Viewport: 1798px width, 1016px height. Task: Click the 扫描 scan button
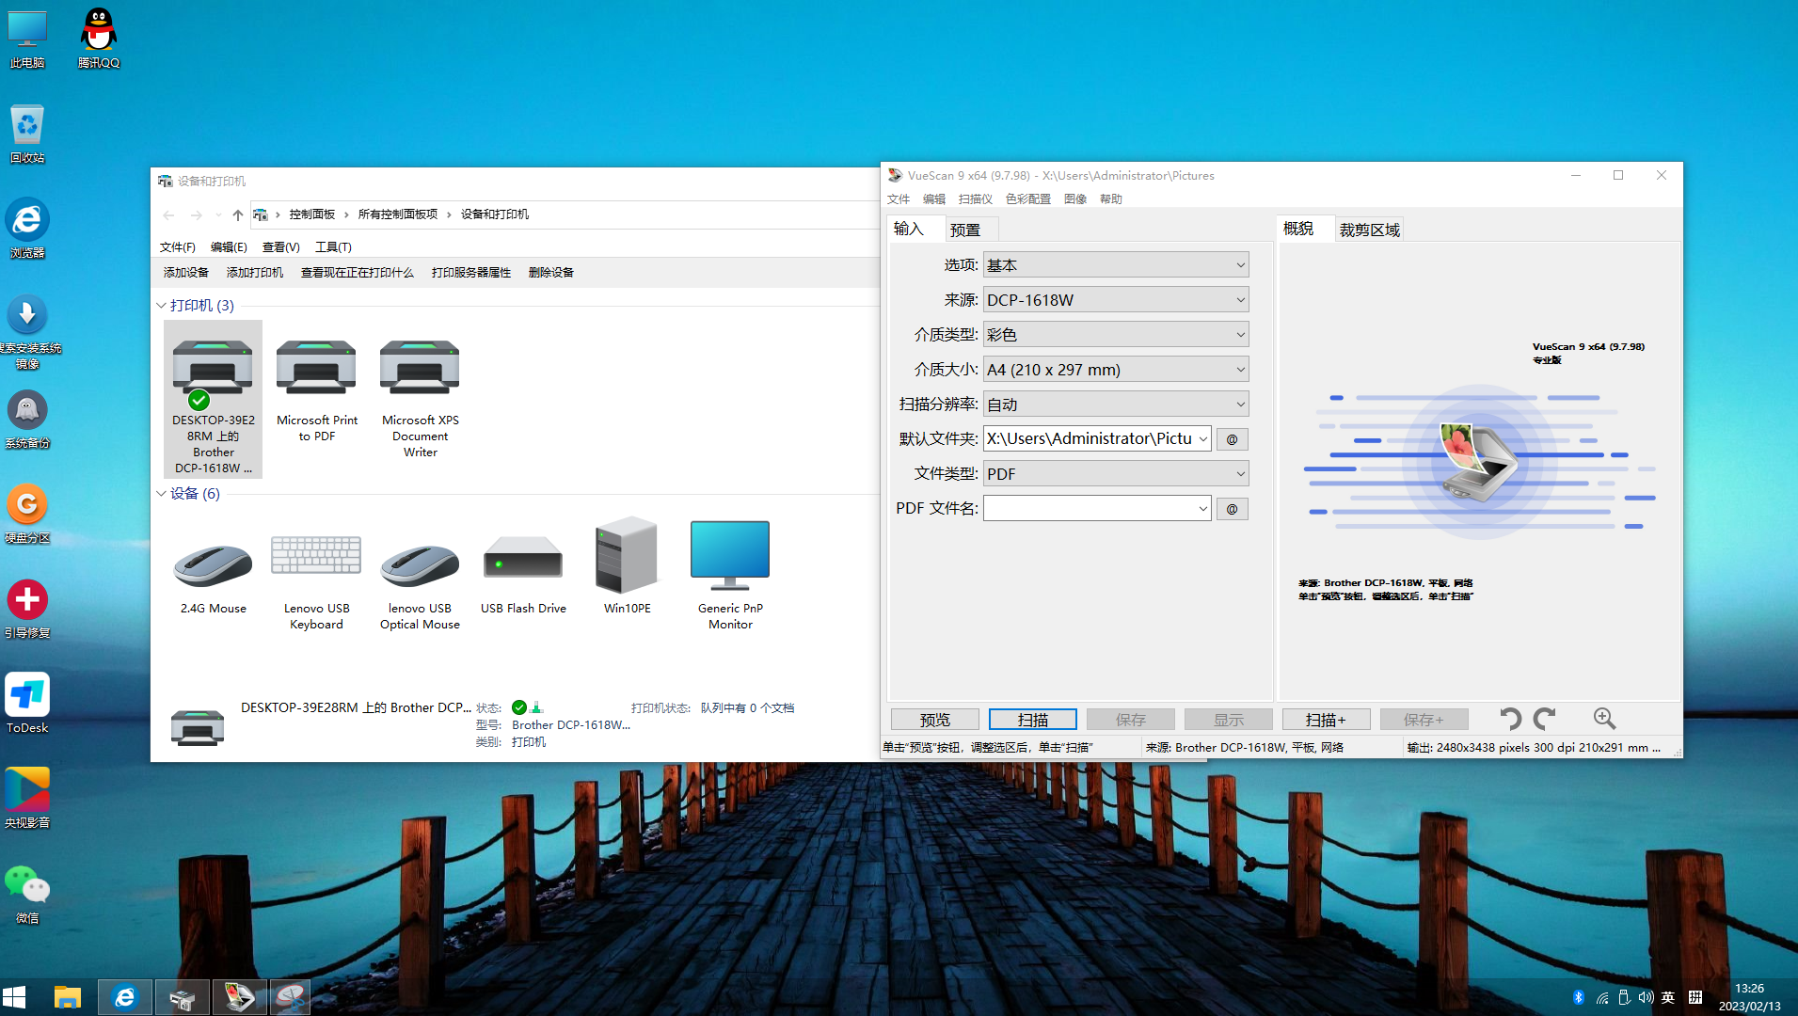(1033, 720)
